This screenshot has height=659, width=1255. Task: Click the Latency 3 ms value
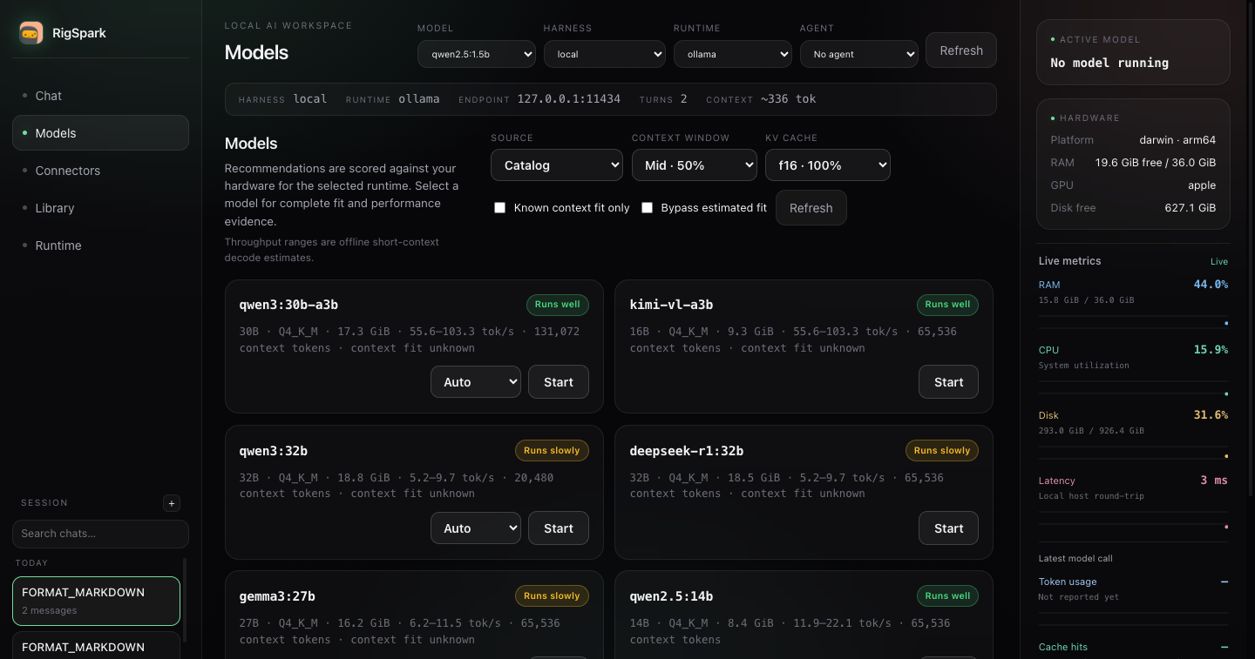1214,481
